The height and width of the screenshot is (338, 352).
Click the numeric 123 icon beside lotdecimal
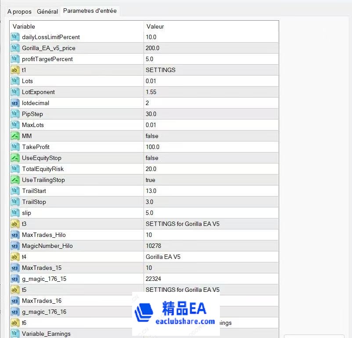coord(14,103)
